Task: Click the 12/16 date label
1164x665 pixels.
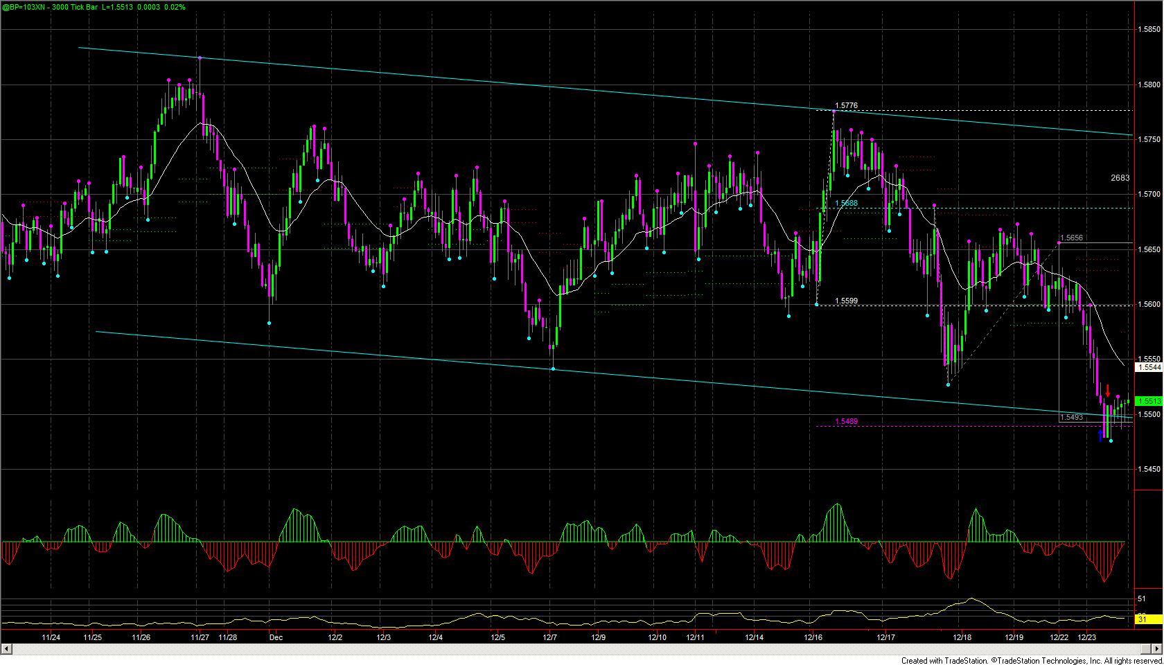Action: click(813, 637)
